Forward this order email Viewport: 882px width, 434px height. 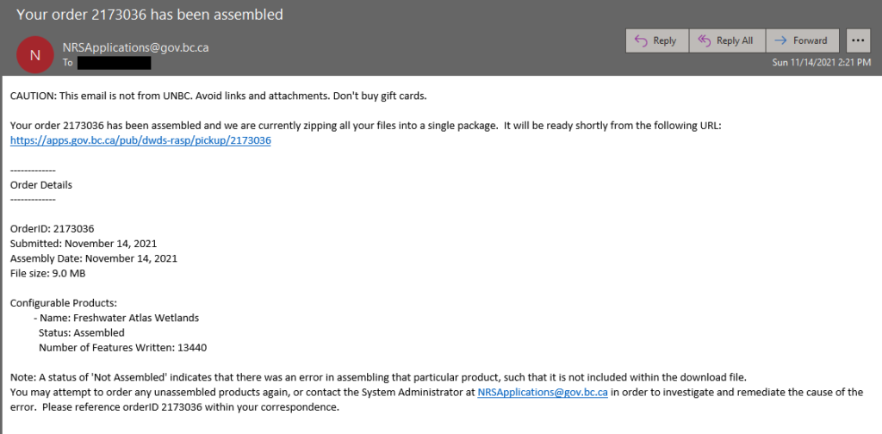(802, 40)
